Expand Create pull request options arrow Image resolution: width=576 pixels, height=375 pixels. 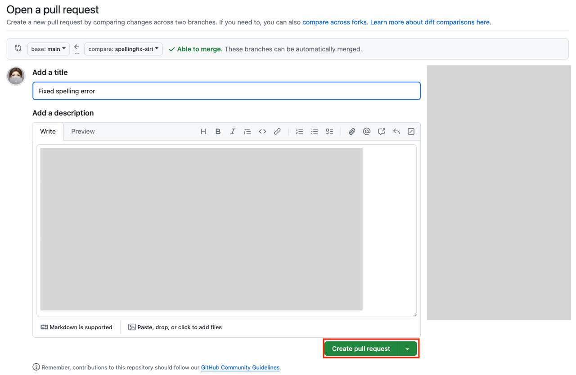[x=407, y=349]
